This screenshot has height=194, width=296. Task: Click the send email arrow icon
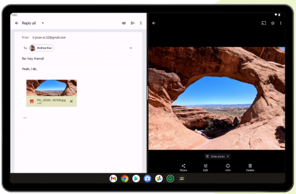133,23
